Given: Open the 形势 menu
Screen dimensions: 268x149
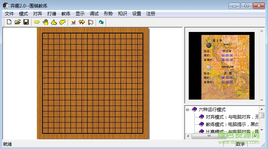Looking at the screenshot, I should coord(108,14).
